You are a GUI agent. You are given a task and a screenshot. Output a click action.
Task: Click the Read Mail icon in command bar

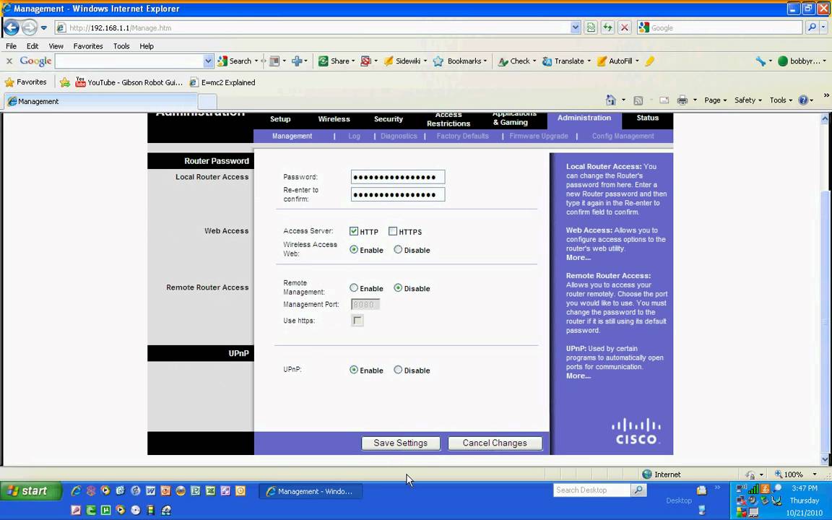[x=664, y=100]
